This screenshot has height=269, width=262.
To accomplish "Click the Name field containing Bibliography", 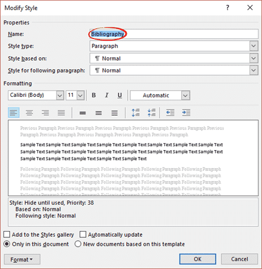I will click(x=174, y=34).
